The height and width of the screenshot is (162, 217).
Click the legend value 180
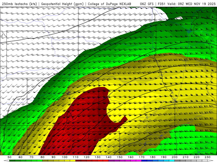153,157
